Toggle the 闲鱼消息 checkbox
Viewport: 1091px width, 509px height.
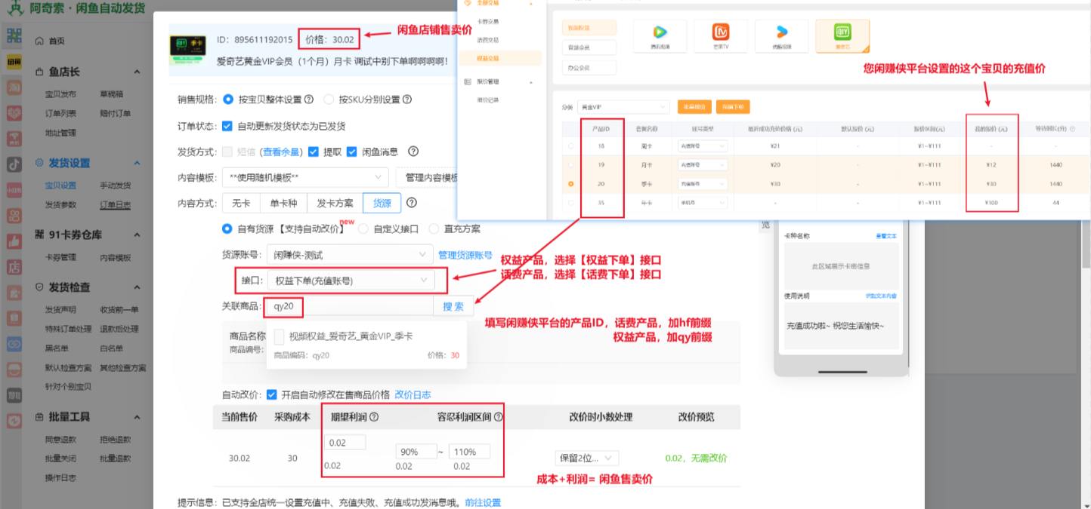[x=352, y=152]
